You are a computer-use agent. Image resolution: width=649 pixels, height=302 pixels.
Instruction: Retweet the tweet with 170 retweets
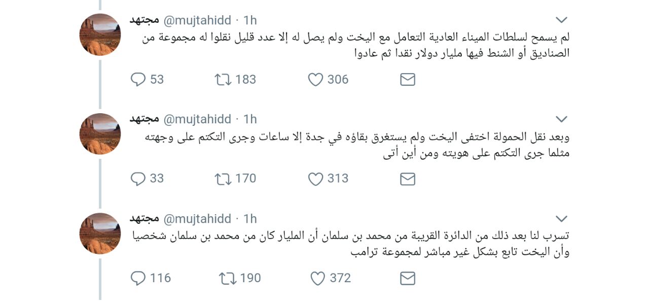[223, 179]
